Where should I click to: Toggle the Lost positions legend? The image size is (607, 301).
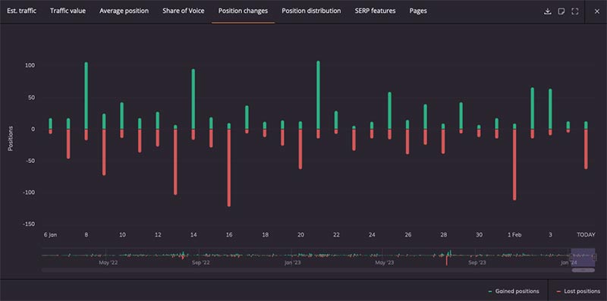[578, 291]
